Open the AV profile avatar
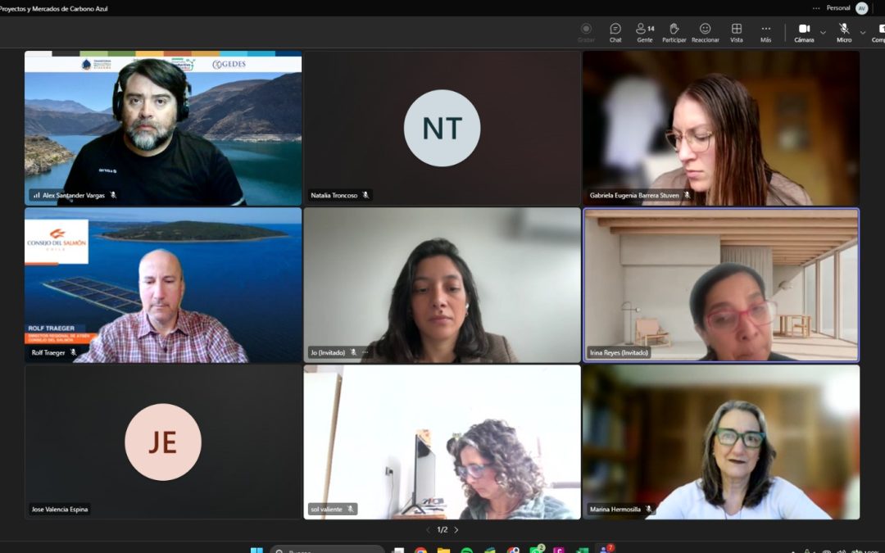Viewport: 885px width, 553px height. 862,8
